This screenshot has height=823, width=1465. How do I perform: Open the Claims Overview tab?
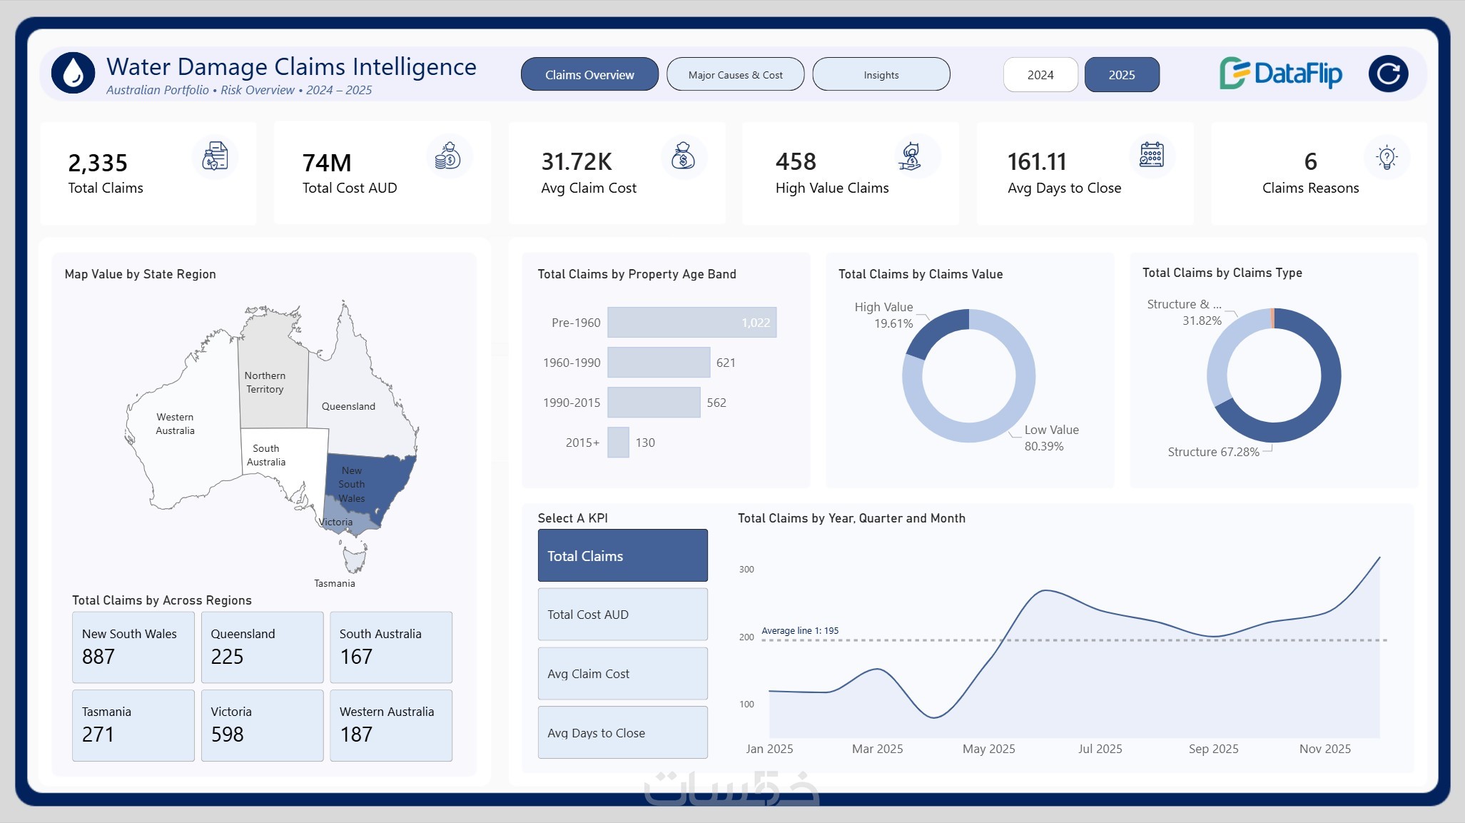click(x=589, y=75)
